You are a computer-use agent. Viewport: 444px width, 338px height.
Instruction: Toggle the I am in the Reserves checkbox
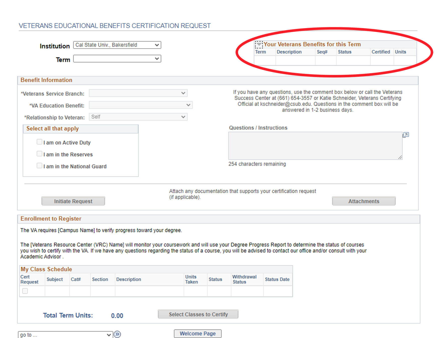pos(39,154)
